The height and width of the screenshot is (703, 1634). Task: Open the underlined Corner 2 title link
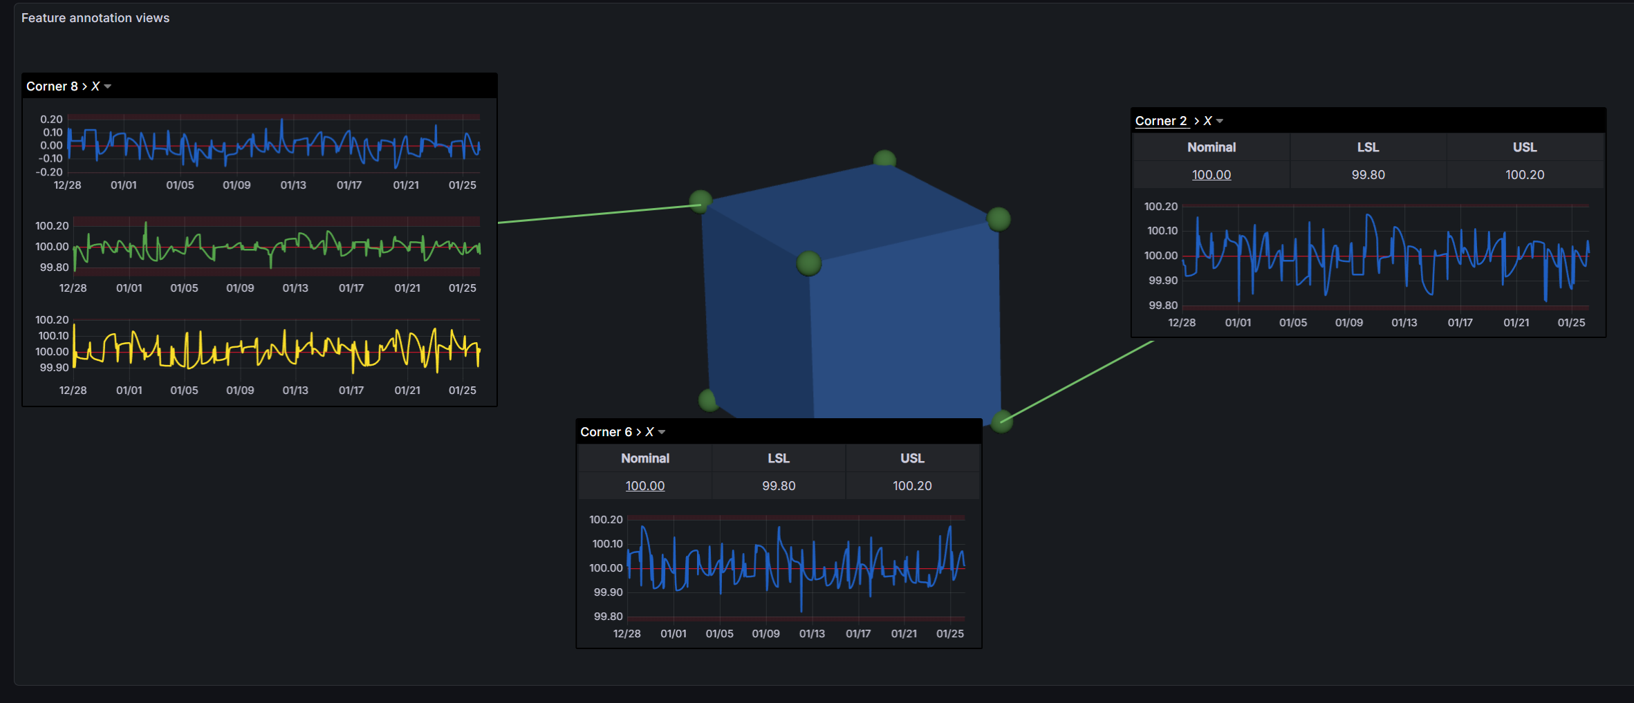1161,121
